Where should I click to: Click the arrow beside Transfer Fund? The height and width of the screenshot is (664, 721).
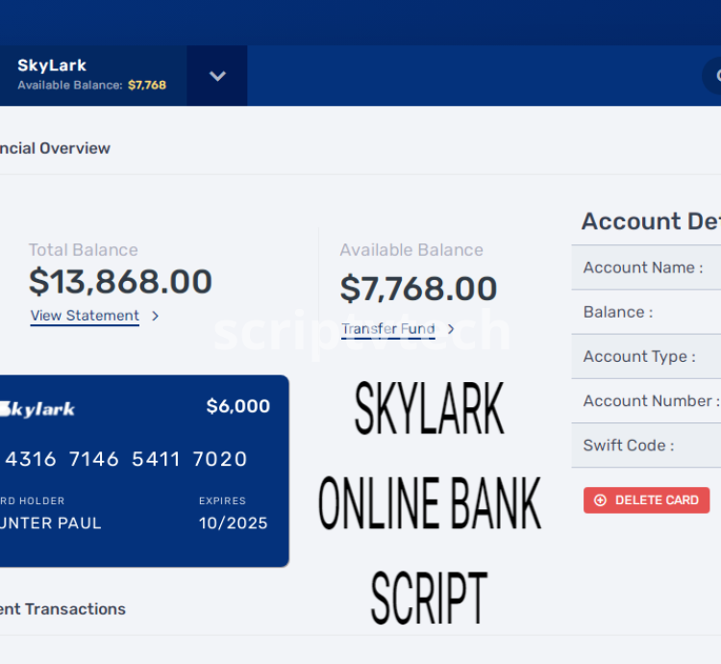451,329
